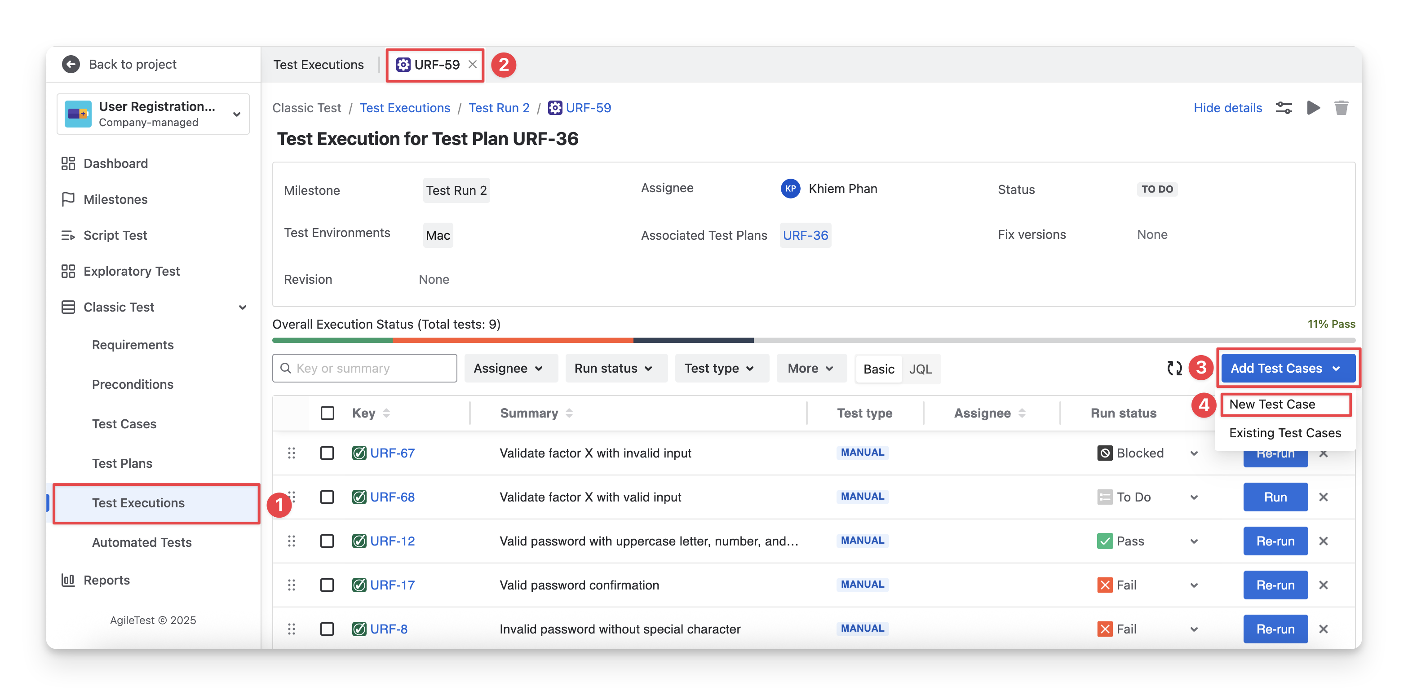Switch to the JQL search mode
This screenshot has width=1408, height=695.
[x=920, y=369]
